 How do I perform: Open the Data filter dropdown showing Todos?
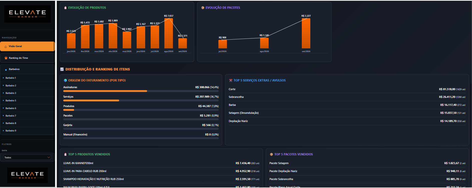pyautogui.click(x=27, y=157)
